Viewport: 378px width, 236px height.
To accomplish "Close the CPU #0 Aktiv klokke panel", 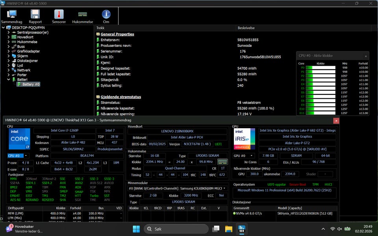I will point(365,56).
